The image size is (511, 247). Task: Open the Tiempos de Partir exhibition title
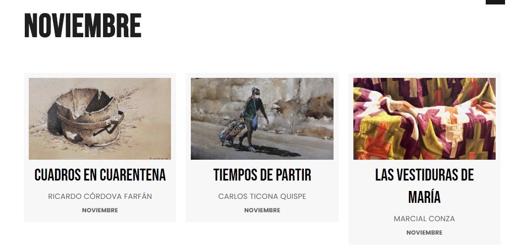pos(262,175)
